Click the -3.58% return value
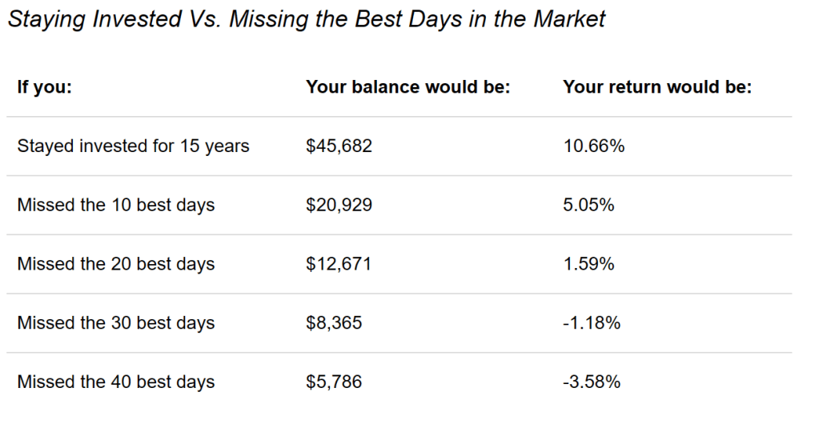The image size is (819, 424). 592,382
